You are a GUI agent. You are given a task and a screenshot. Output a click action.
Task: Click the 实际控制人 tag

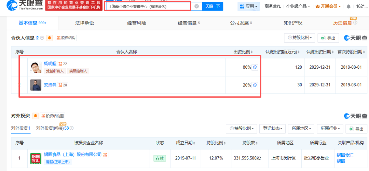(78, 71)
